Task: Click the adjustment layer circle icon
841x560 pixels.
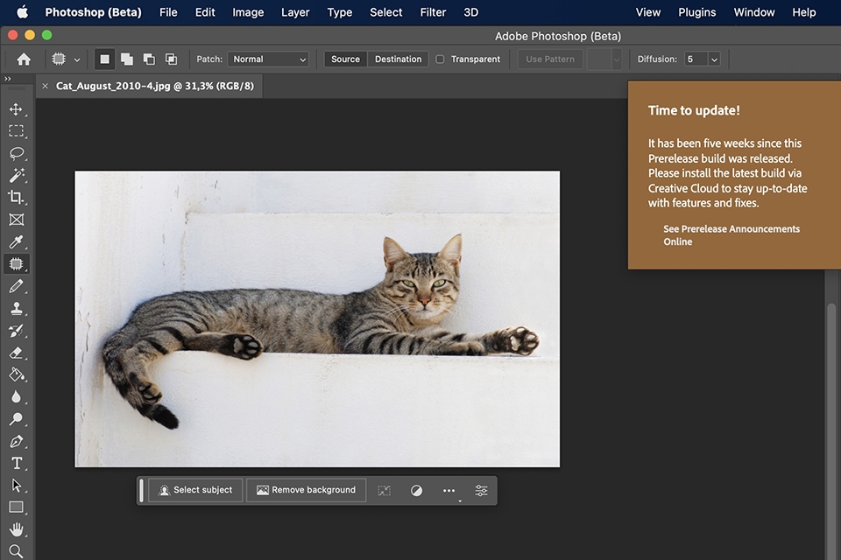Action: pyautogui.click(x=416, y=490)
